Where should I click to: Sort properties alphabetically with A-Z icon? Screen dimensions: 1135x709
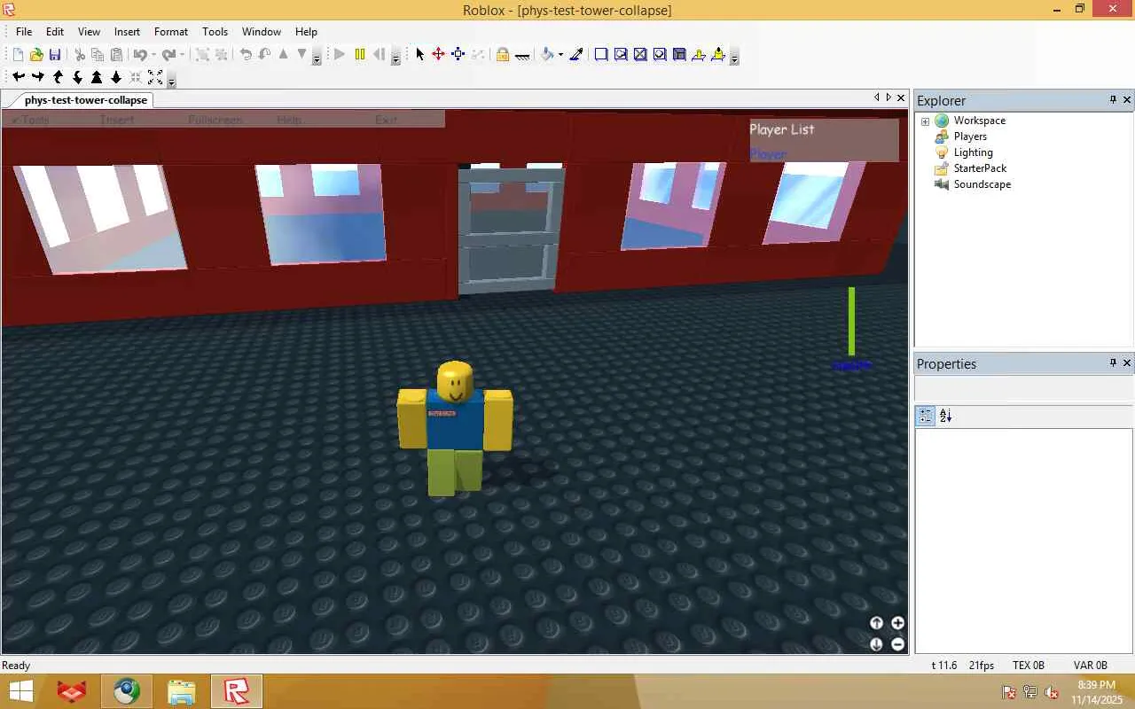(945, 416)
